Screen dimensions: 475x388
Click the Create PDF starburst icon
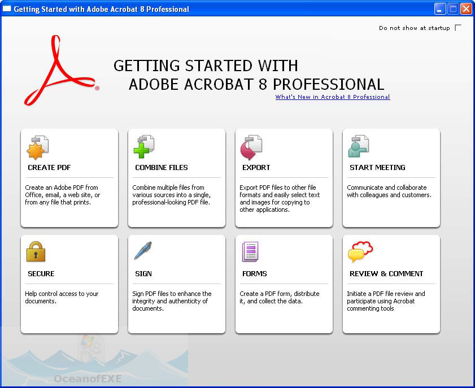tap(38, 147)
